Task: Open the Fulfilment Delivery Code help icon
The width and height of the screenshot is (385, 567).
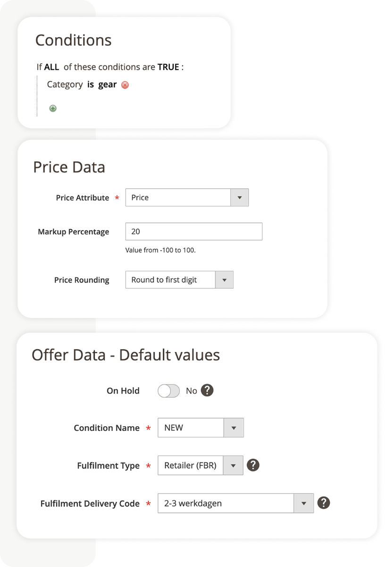Action: coord(324,503)
